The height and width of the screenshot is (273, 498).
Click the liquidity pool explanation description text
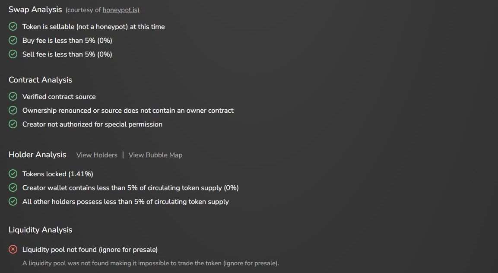click(x=151, y=263)
